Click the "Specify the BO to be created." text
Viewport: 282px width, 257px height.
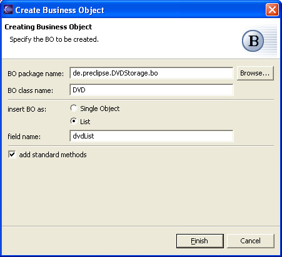tap(54, 39)
